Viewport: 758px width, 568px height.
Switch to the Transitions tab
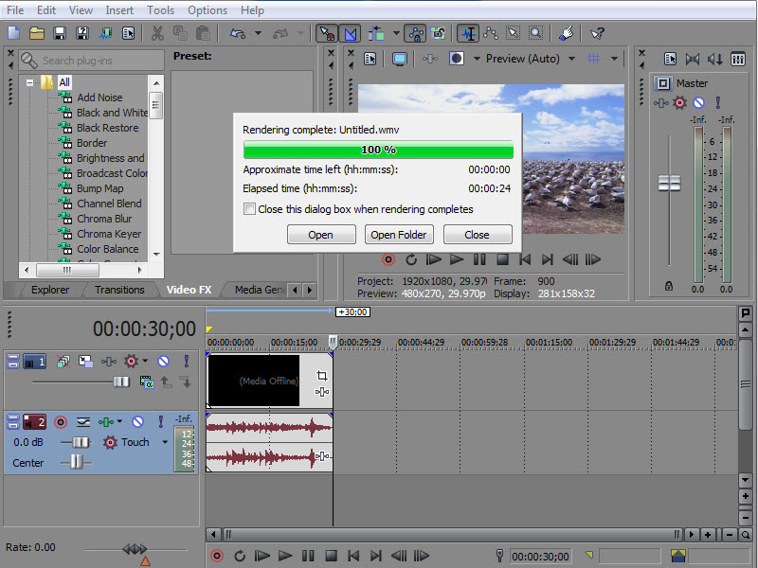(119, 290)
